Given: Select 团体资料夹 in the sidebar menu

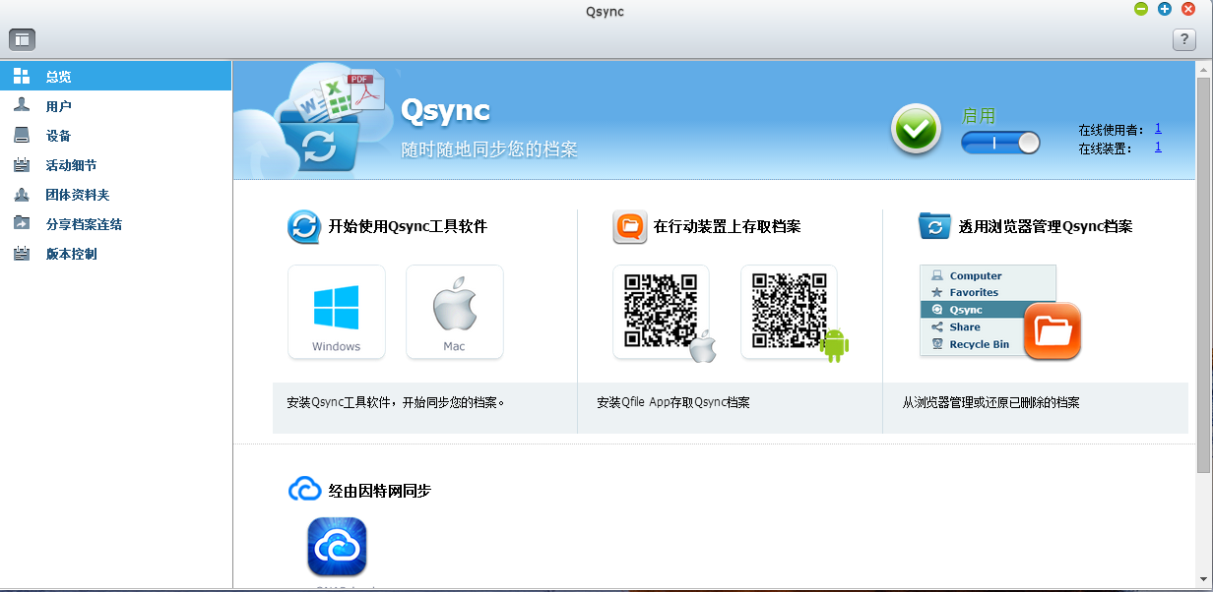Looking at the screenshot, I should point(115,195).
